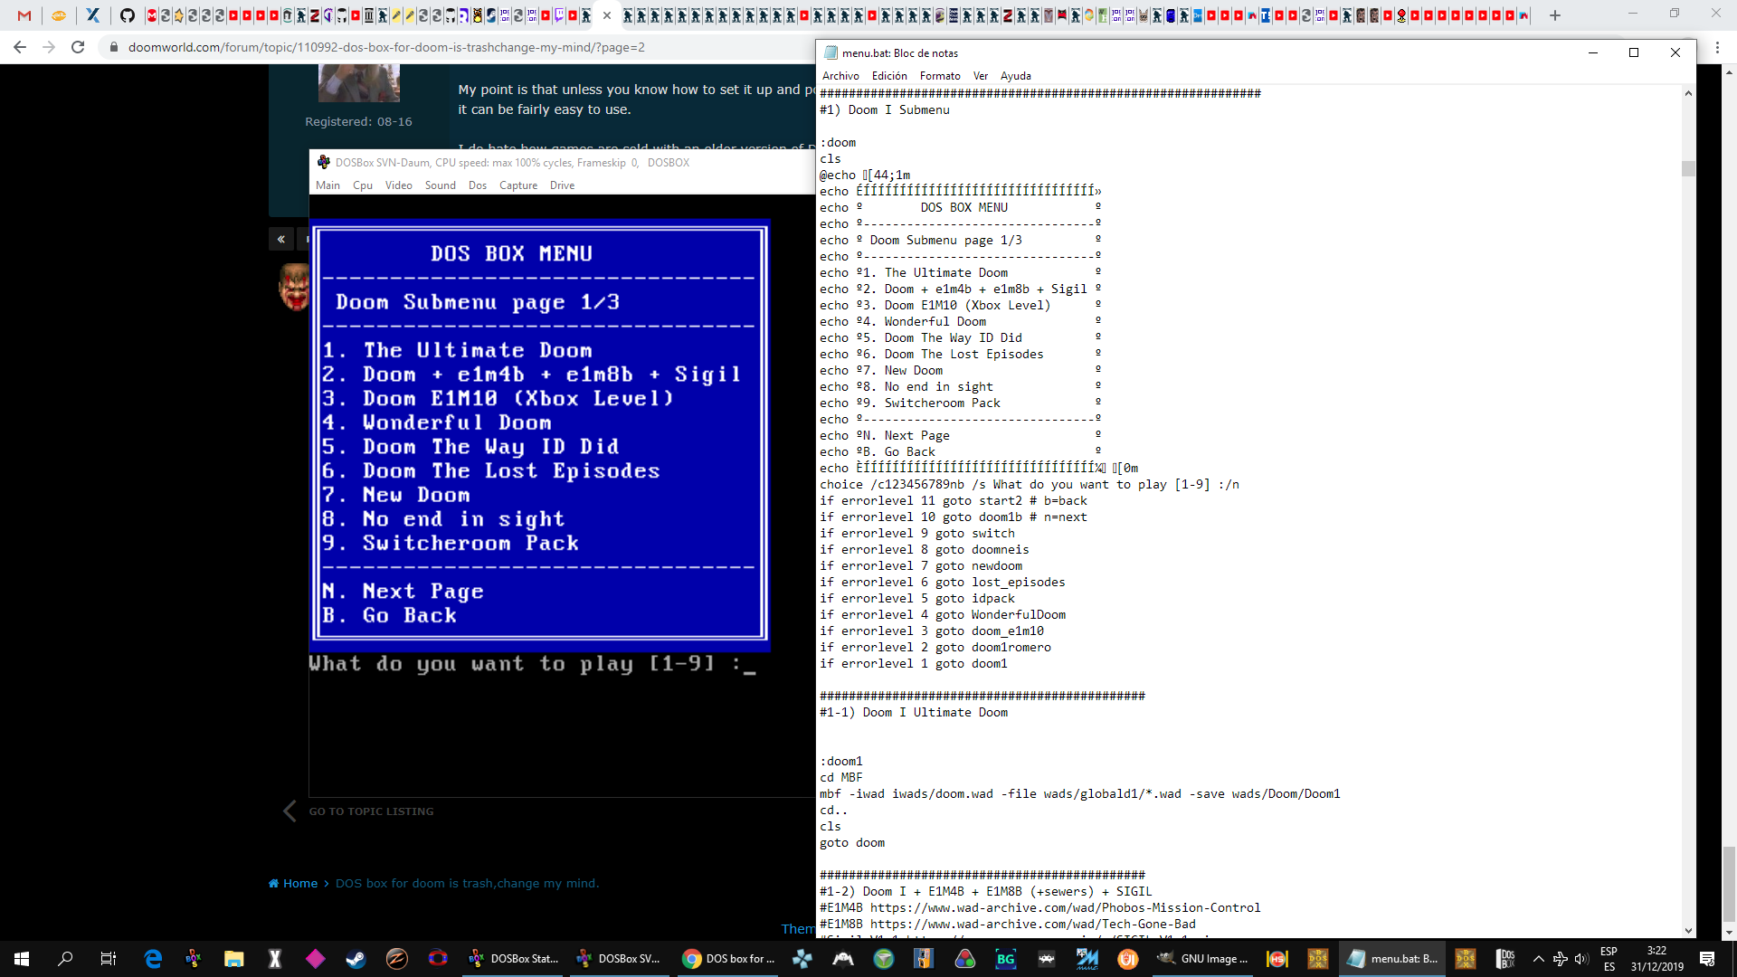The width and height of the screenshot is (1737, 977).
Task: Open the Main menu in the DOSBox screenshot
Action: [327, 185]
